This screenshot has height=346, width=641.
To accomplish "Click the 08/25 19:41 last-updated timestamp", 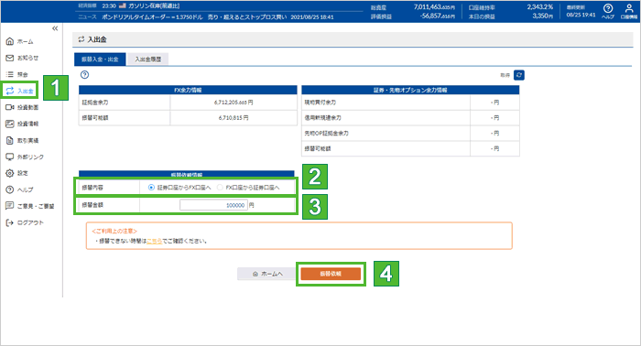I will coord(581,15).
